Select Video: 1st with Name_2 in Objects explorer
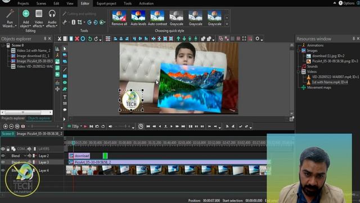The height and width of the screenshot is (203, 360). click(33, 51)
